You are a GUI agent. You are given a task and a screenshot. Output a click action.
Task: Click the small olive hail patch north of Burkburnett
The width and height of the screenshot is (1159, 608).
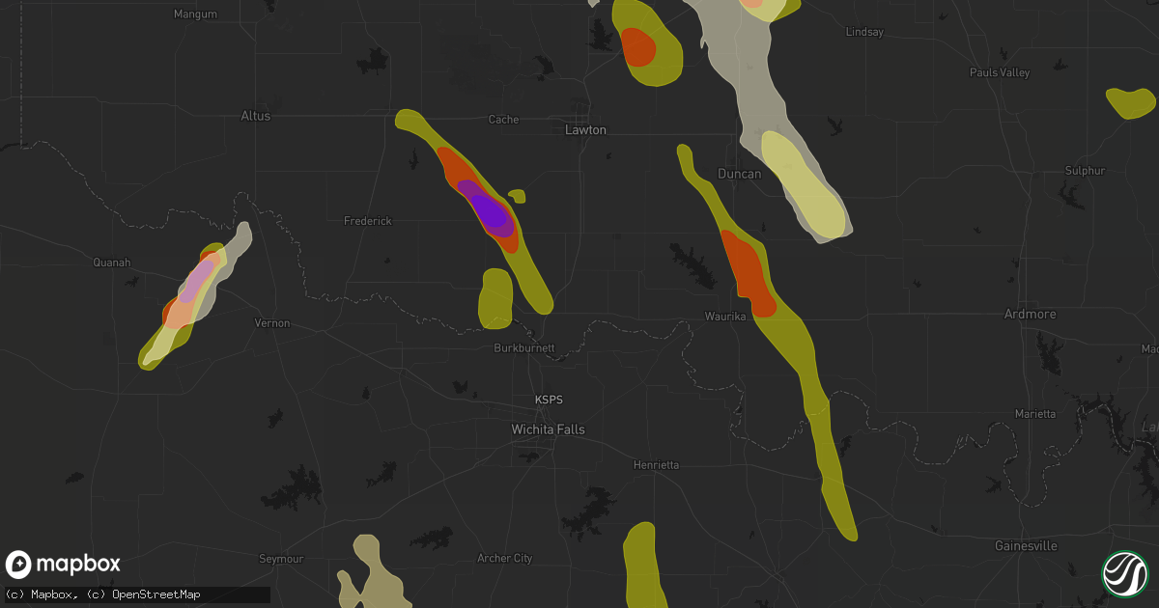pyautogui.click(x=495, y=298)
